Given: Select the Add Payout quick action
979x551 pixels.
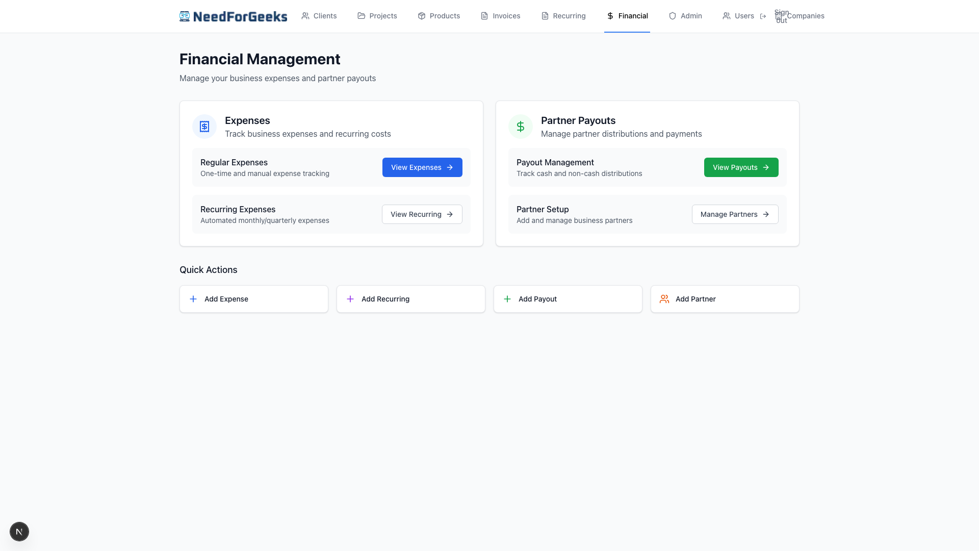Looking at the screenshot, I should pos(568,299).
